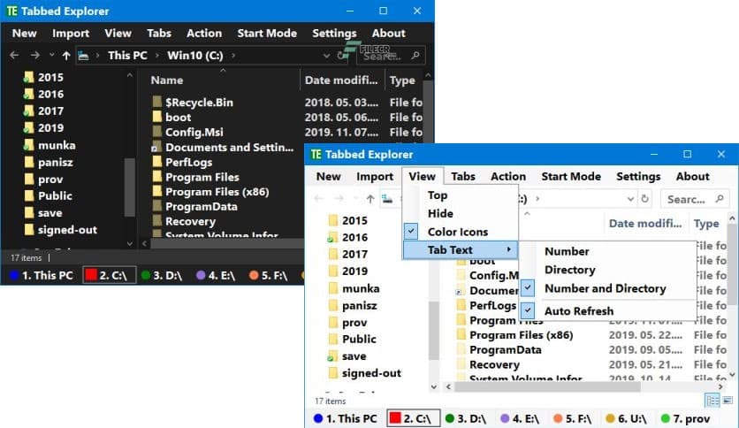Viewport: 739px width, 428px height.
Task: Click This PC breadcrumb in dark window
Action: 127,56
